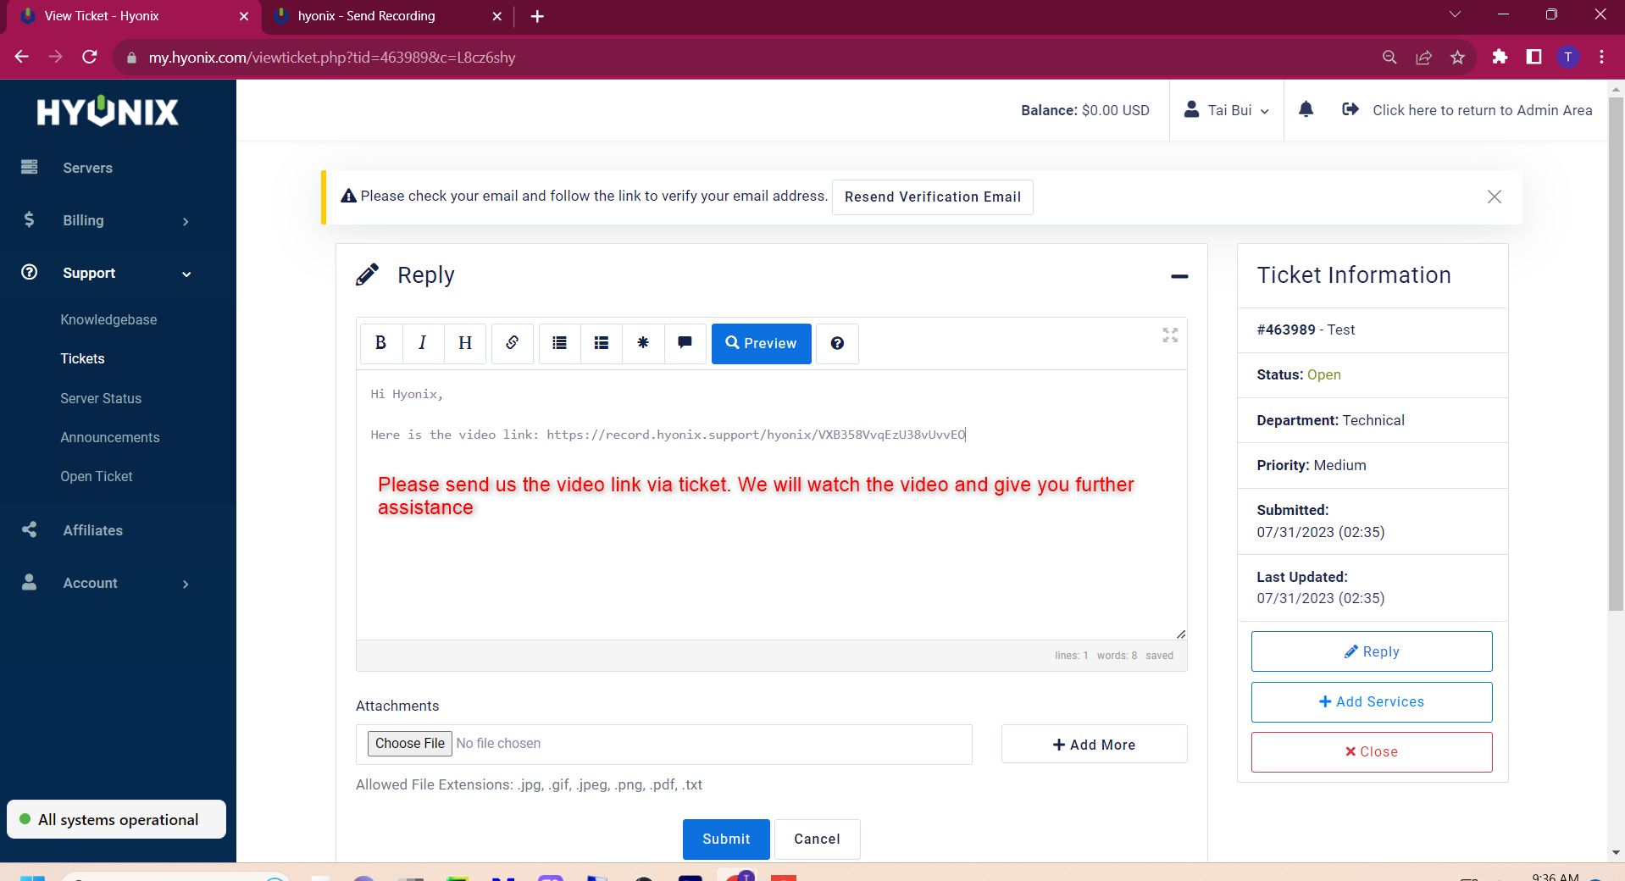The width and height of the screenshot is (1625, 881).
Task: Click Resend Verification Email button
Action: coord(932,197)
